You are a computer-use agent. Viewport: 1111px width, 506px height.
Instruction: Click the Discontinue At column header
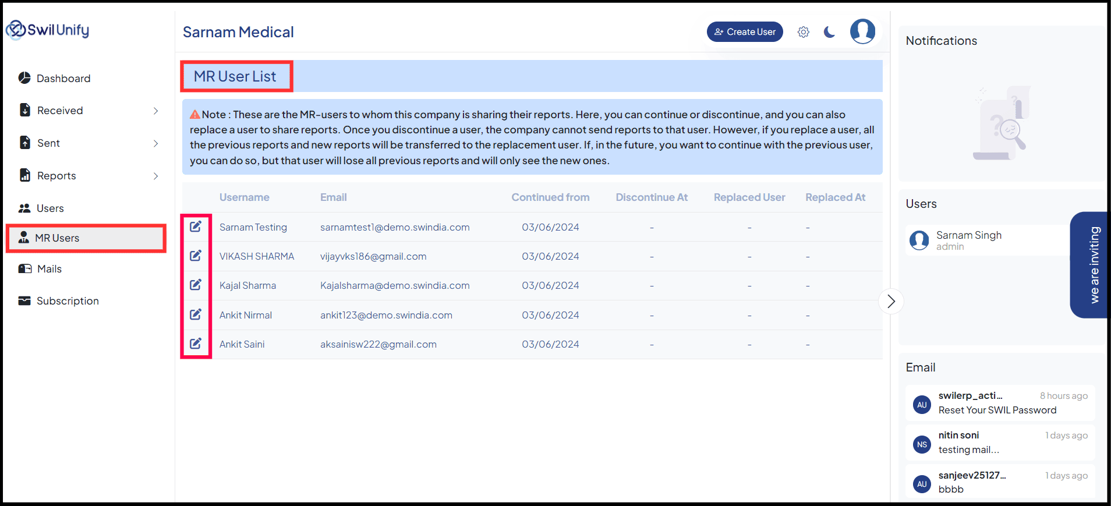coord(652,197)
